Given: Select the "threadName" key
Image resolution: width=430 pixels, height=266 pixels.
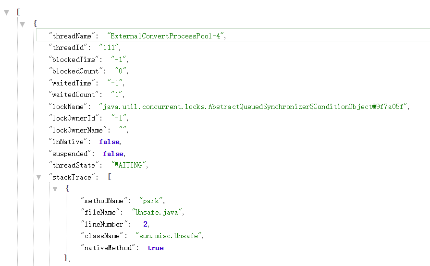Looking at the screenshot, I should pyautogui.click(x=72, y=36).
